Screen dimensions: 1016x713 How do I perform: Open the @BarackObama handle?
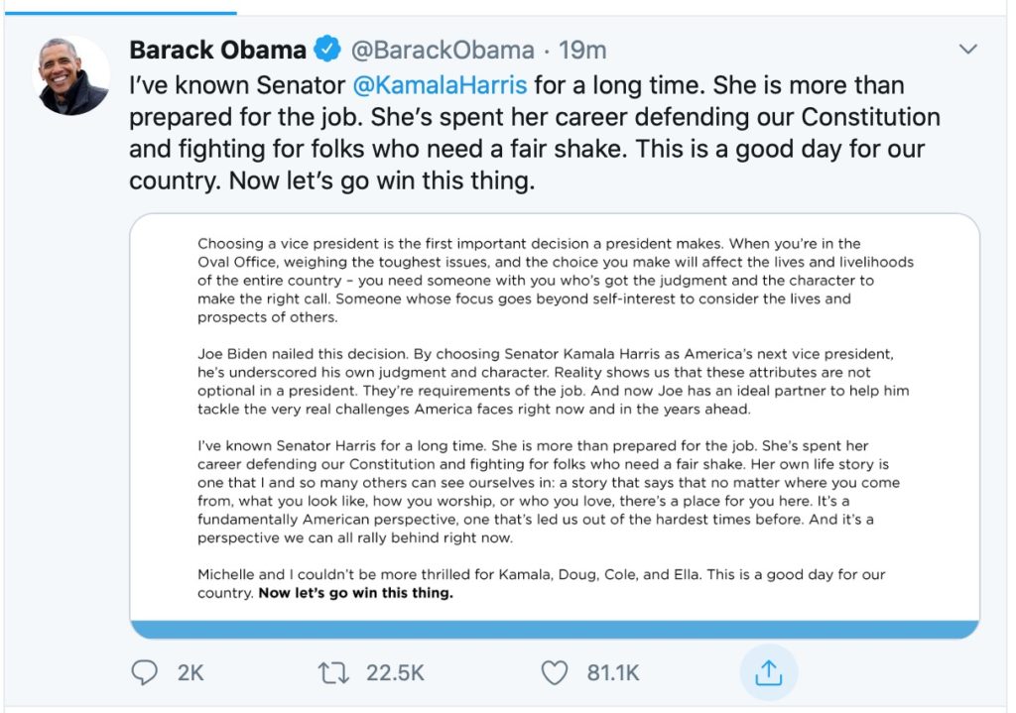click(x=443, y=49)
